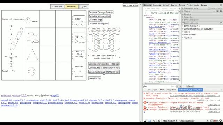Click the sorceress ASCII art figure

[104, 40]
